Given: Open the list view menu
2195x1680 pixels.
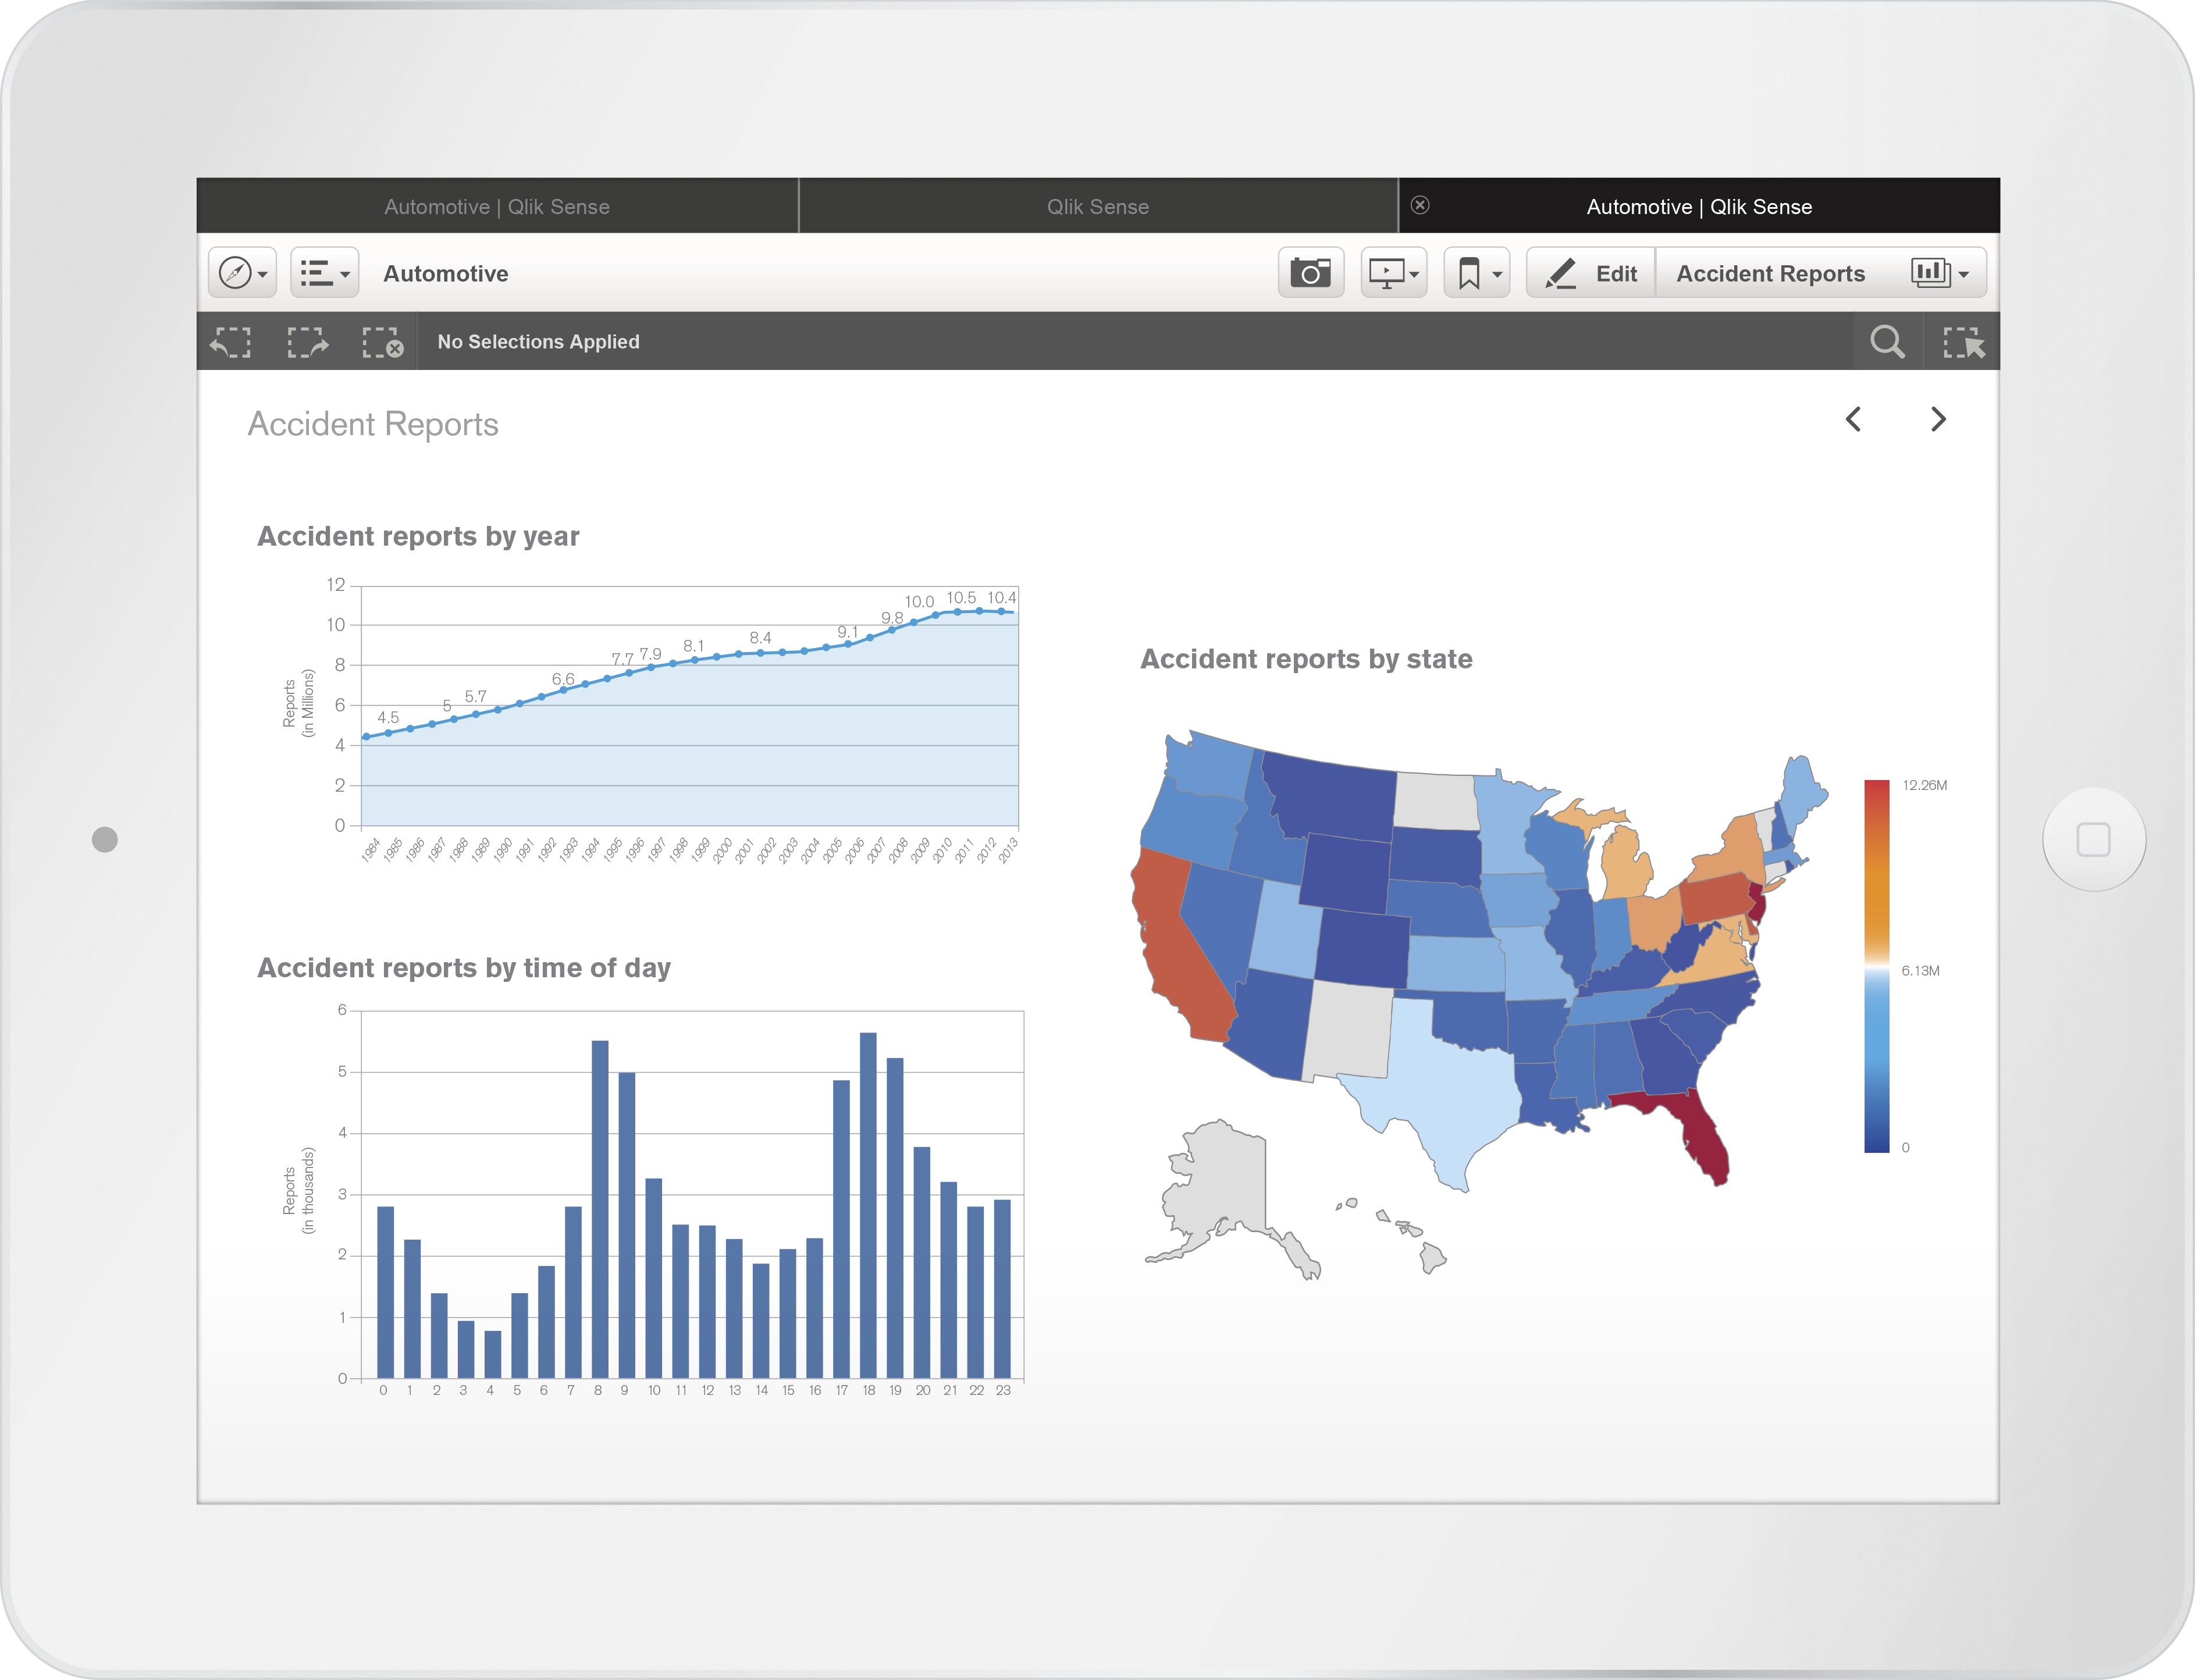Looking at the screenshot, I should click(x=324, y=273).
